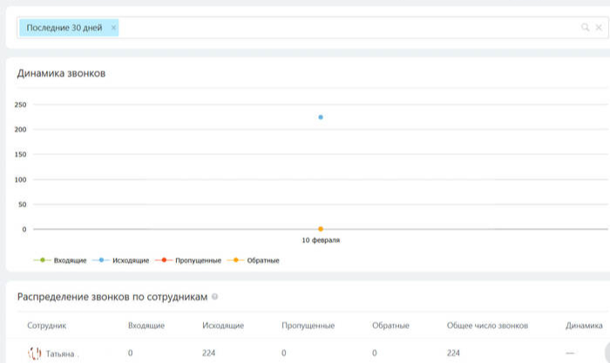Sort by 'Сотрудник' column header
Image resolution: width=610 pixels, height=363 pixels.
tap(47, 326)
